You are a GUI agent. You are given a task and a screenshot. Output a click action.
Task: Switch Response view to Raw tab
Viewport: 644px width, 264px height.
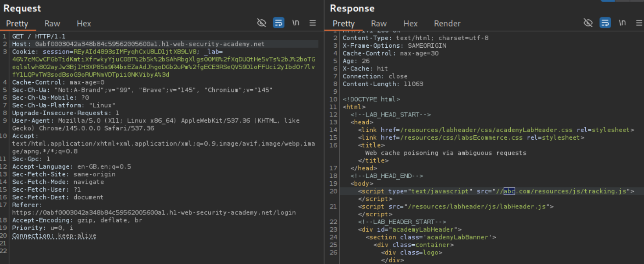pos(379,24)
